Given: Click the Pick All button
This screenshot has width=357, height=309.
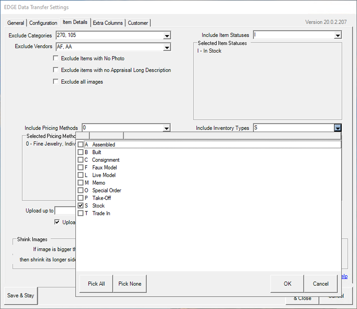Looking at the screenshot, I should pos(96,284).
